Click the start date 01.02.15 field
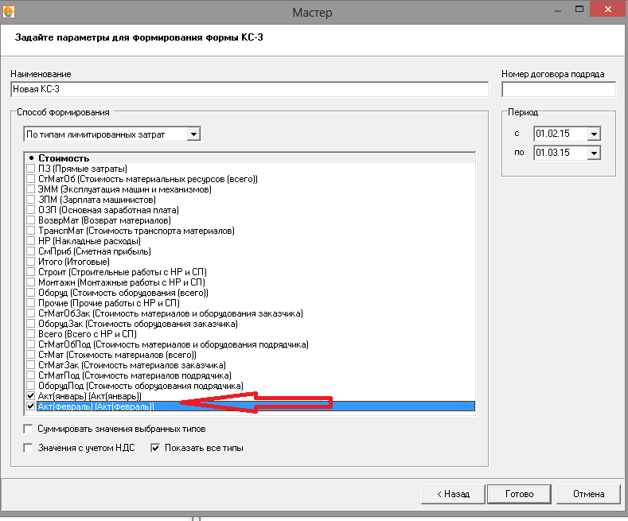The image size is (628, 521). [x=560, y=134]
